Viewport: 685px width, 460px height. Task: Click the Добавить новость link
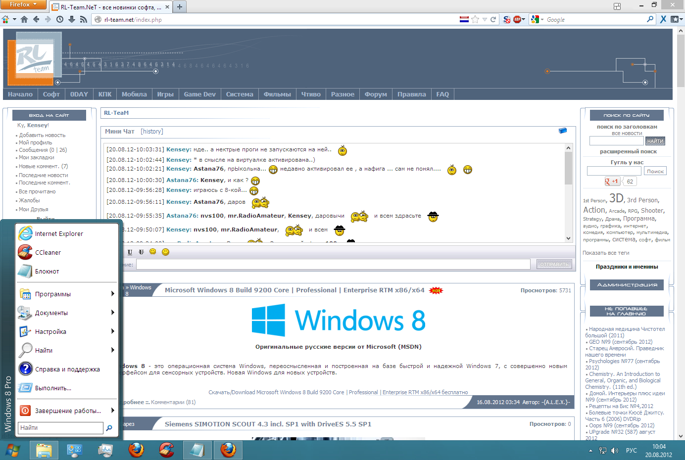[42, 135]
